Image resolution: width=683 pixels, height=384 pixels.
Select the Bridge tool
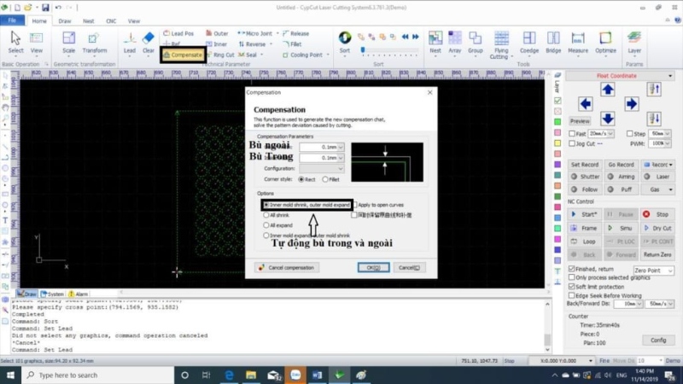[x=553, y=42]
